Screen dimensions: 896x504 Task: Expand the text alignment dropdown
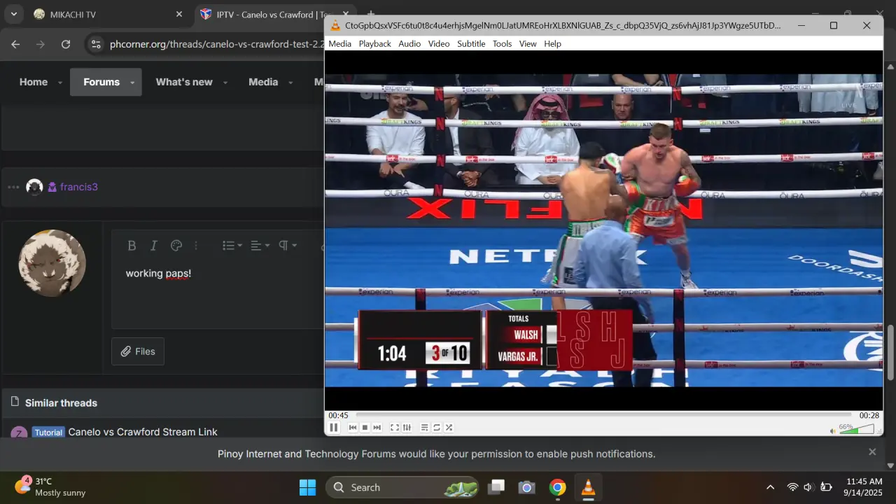[x=260, y=246]
